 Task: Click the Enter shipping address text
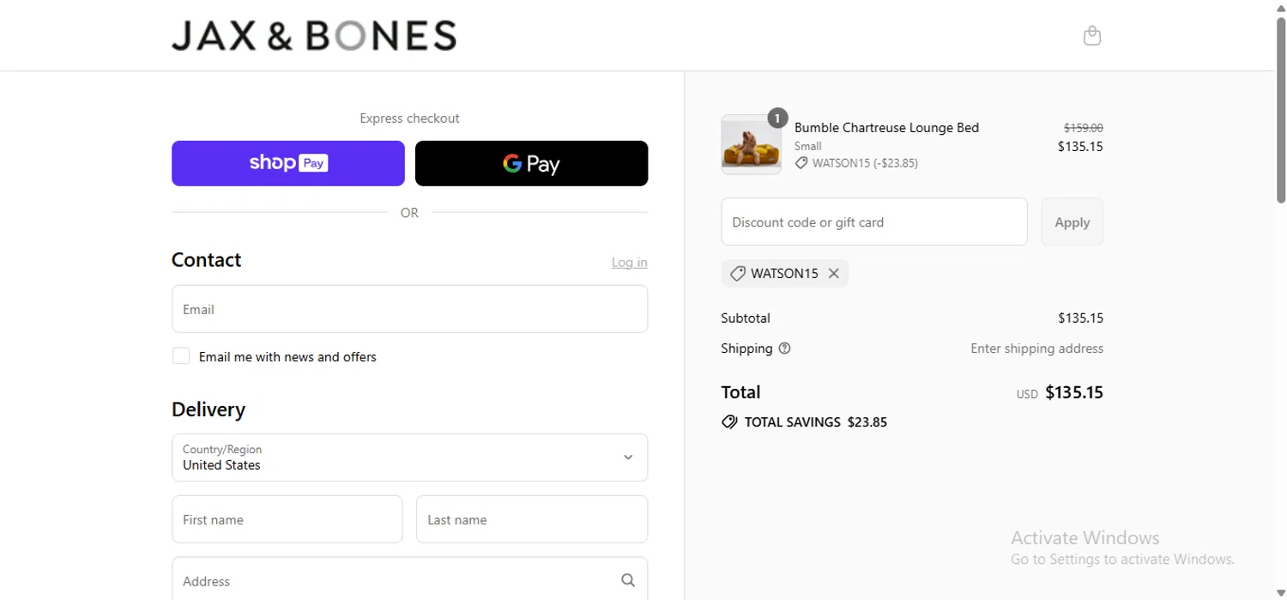[1037, 348]
